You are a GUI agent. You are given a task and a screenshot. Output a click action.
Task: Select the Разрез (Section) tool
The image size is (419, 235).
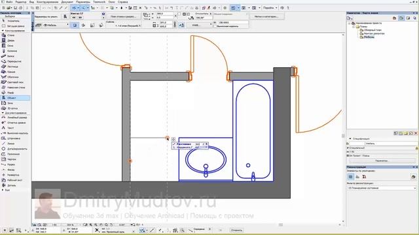(x=15, y=164)
